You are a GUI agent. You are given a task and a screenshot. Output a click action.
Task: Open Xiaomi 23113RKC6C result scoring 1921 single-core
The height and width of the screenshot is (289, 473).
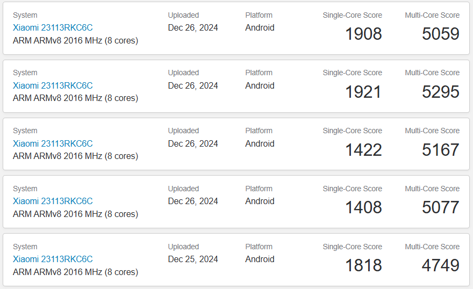(53, 85)
